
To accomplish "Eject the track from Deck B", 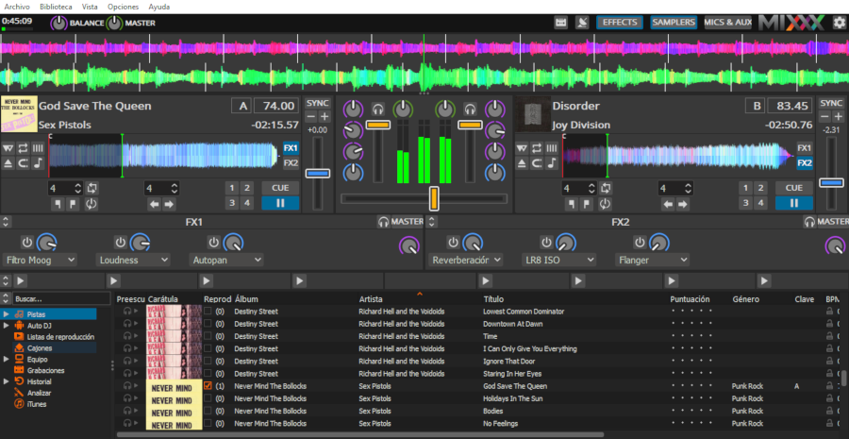I will tap(522, 163).
